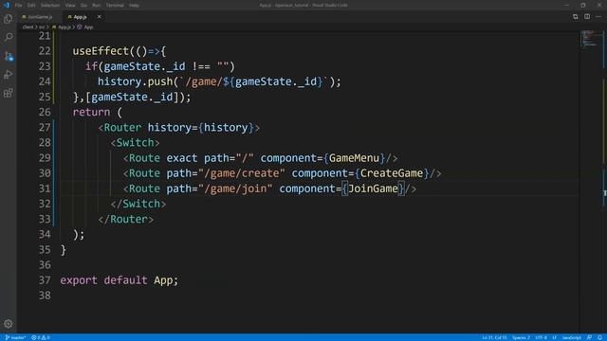Image resolution: width=607 pixels, height=341 pixels.
Task: Open the Explorer view in the activity bar
Action: pyautogui.click(x=9, y=19)
